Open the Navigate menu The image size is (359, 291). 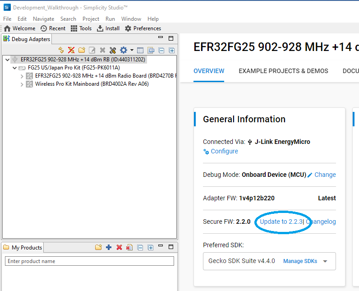(43, 19)
